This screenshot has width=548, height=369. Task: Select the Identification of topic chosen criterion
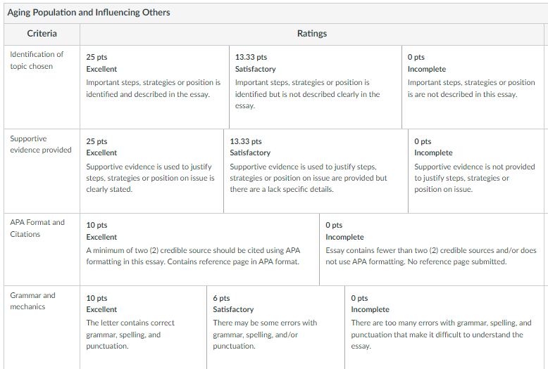click(37, 60)
